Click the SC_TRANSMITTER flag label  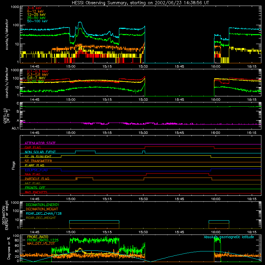tap(38, 161)
